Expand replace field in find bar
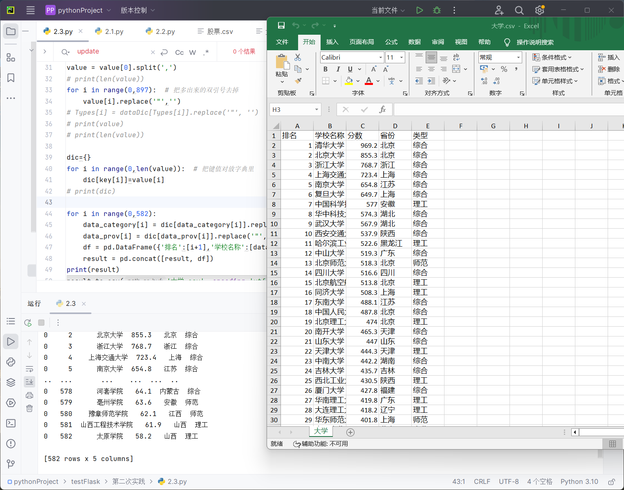624x490 pixels. 45,51
